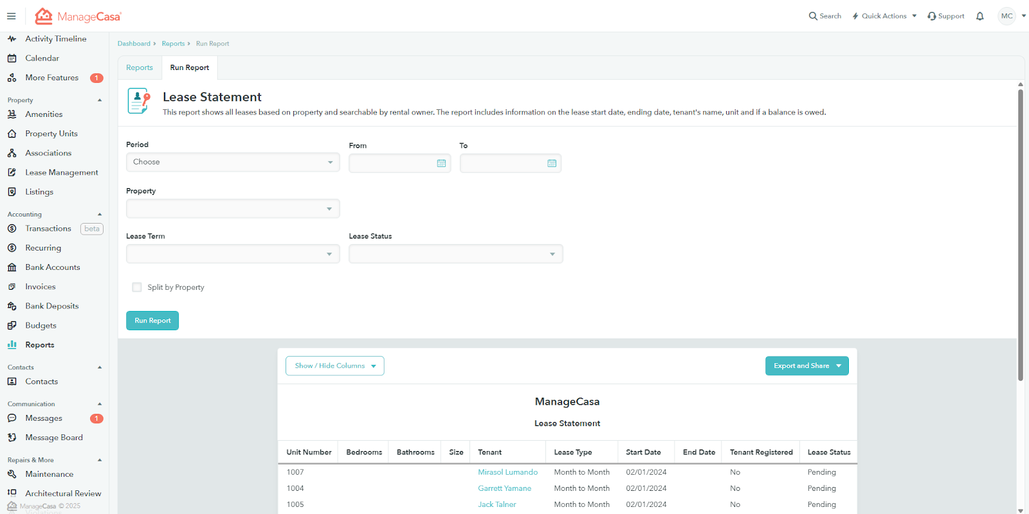Open the Property dropdown
Screen dimensions: 1029x514
[233, 208]
